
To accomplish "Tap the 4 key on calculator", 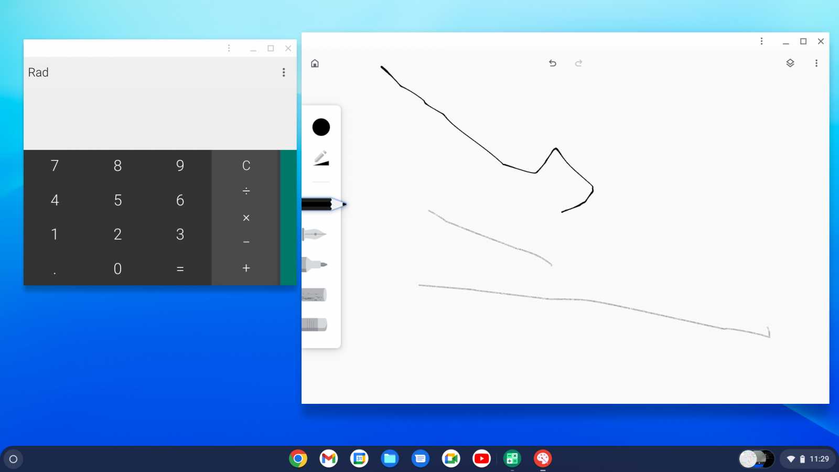I will tap(55, 200).
